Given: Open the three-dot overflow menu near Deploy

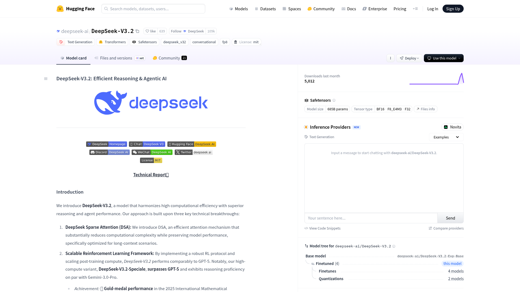Looking at the screenshot, I should [x=390, y=58].
